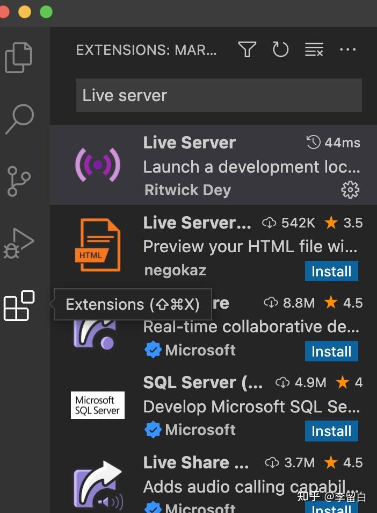Image resolution: width=377 pixels, height=513 pixels.
Task: Click the Microsoft SQL Server logo thumbnail
Action: point(97,405)
